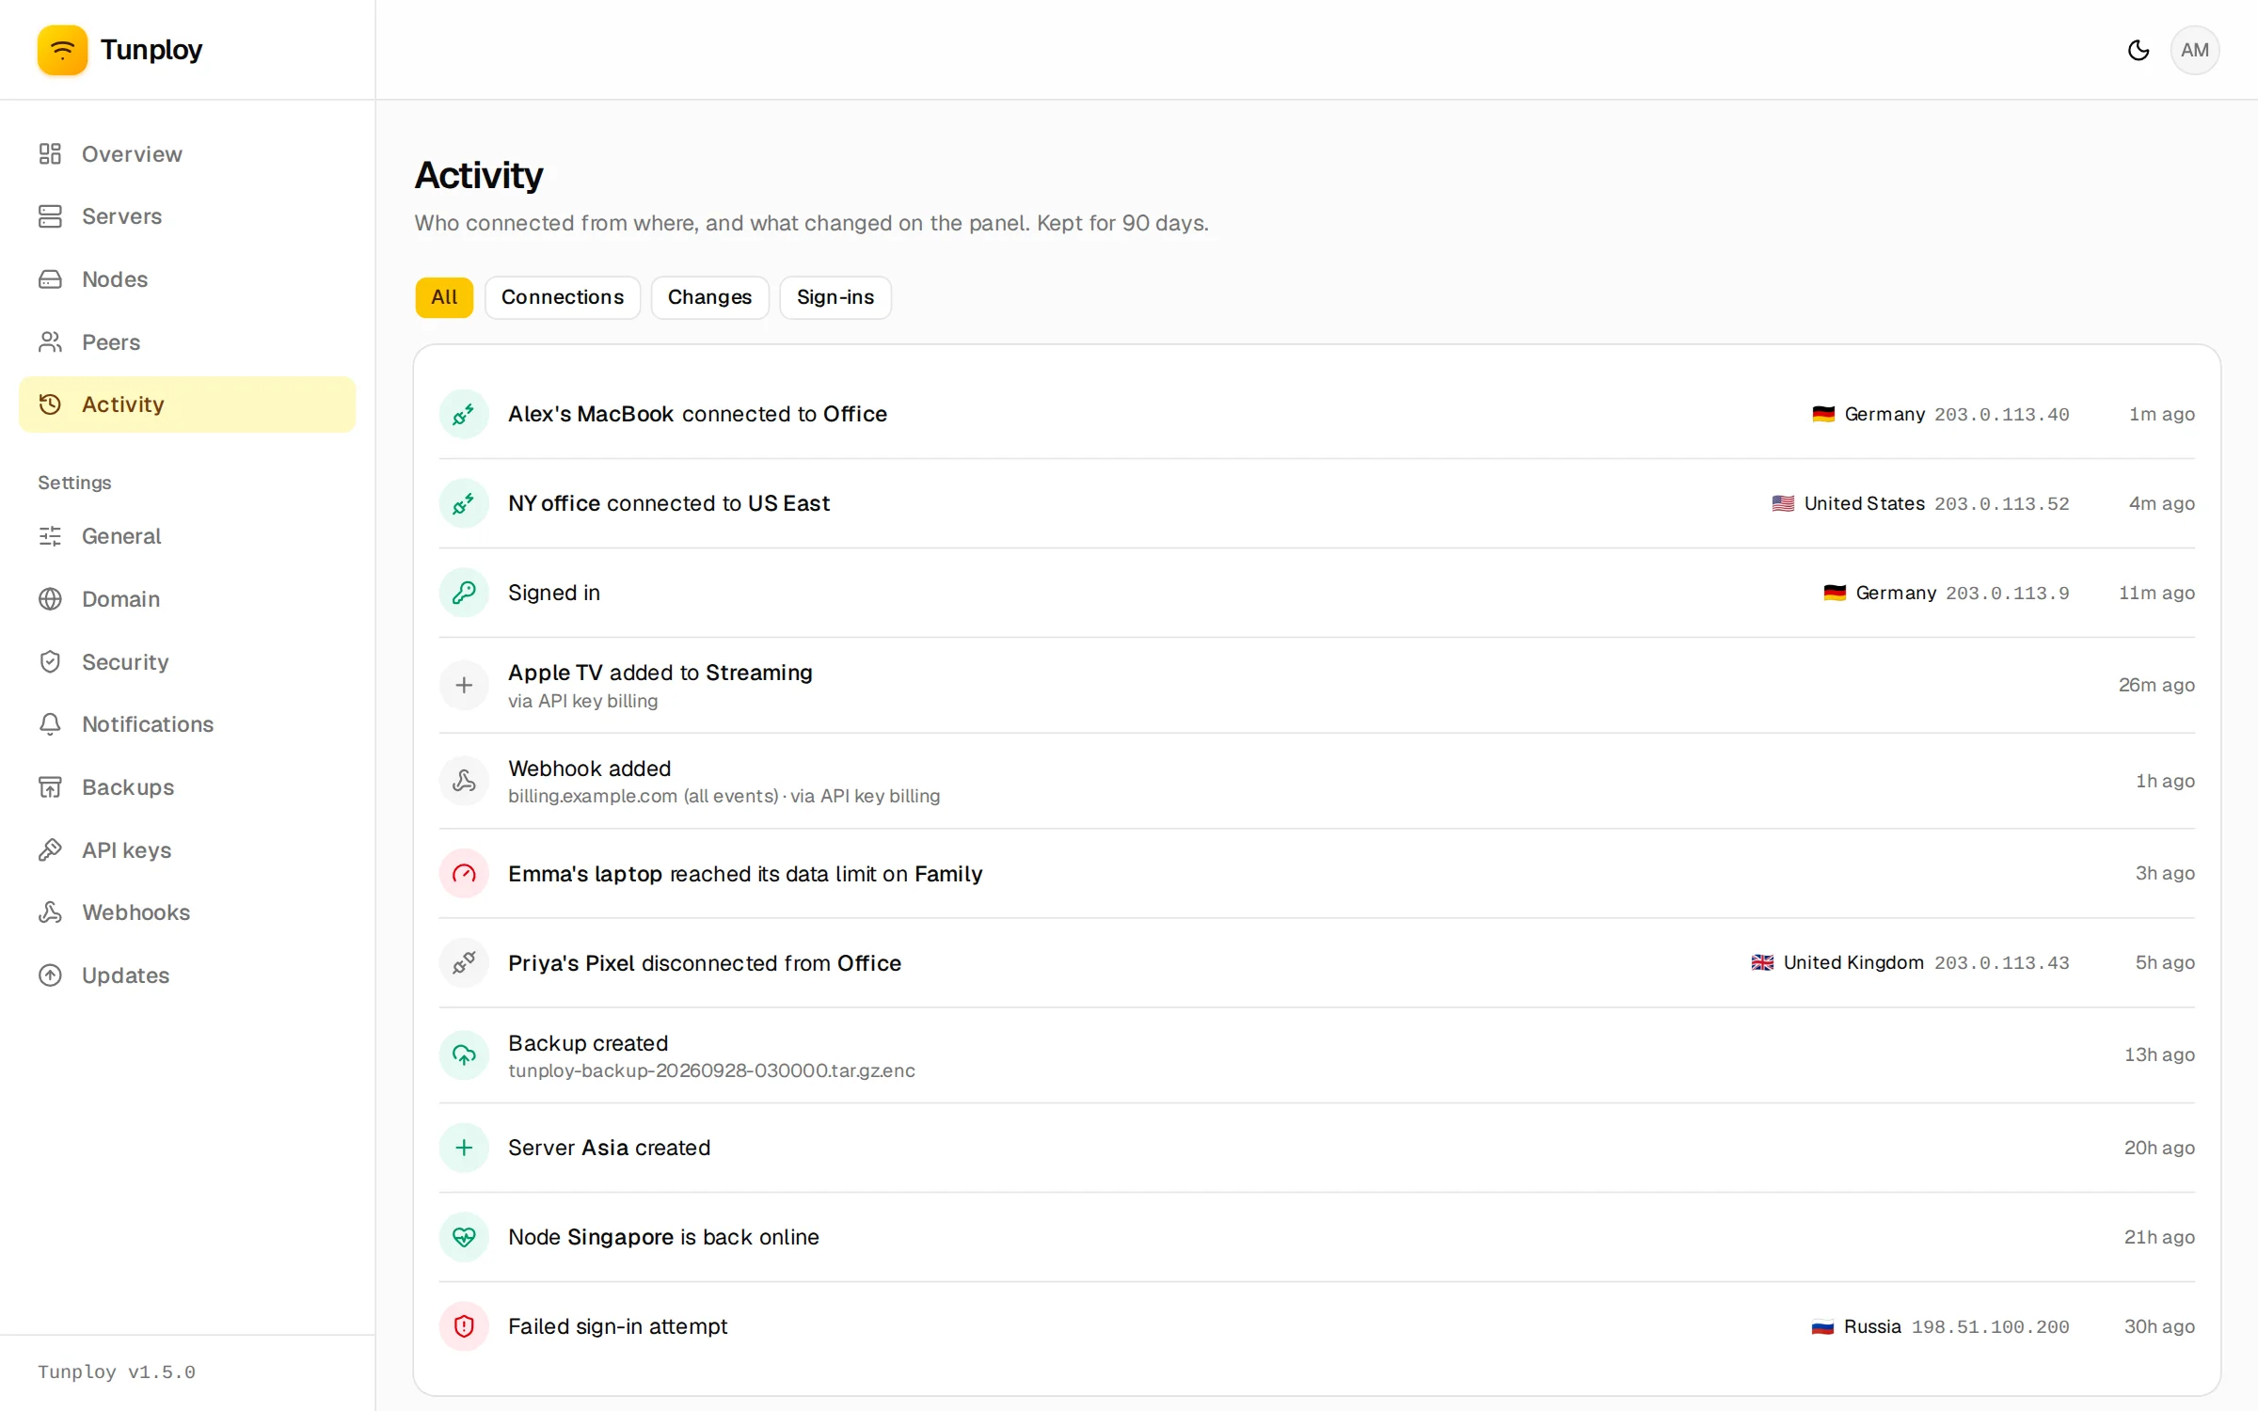Click the '30h ago' timestamp

(x=2159, y=1327)
